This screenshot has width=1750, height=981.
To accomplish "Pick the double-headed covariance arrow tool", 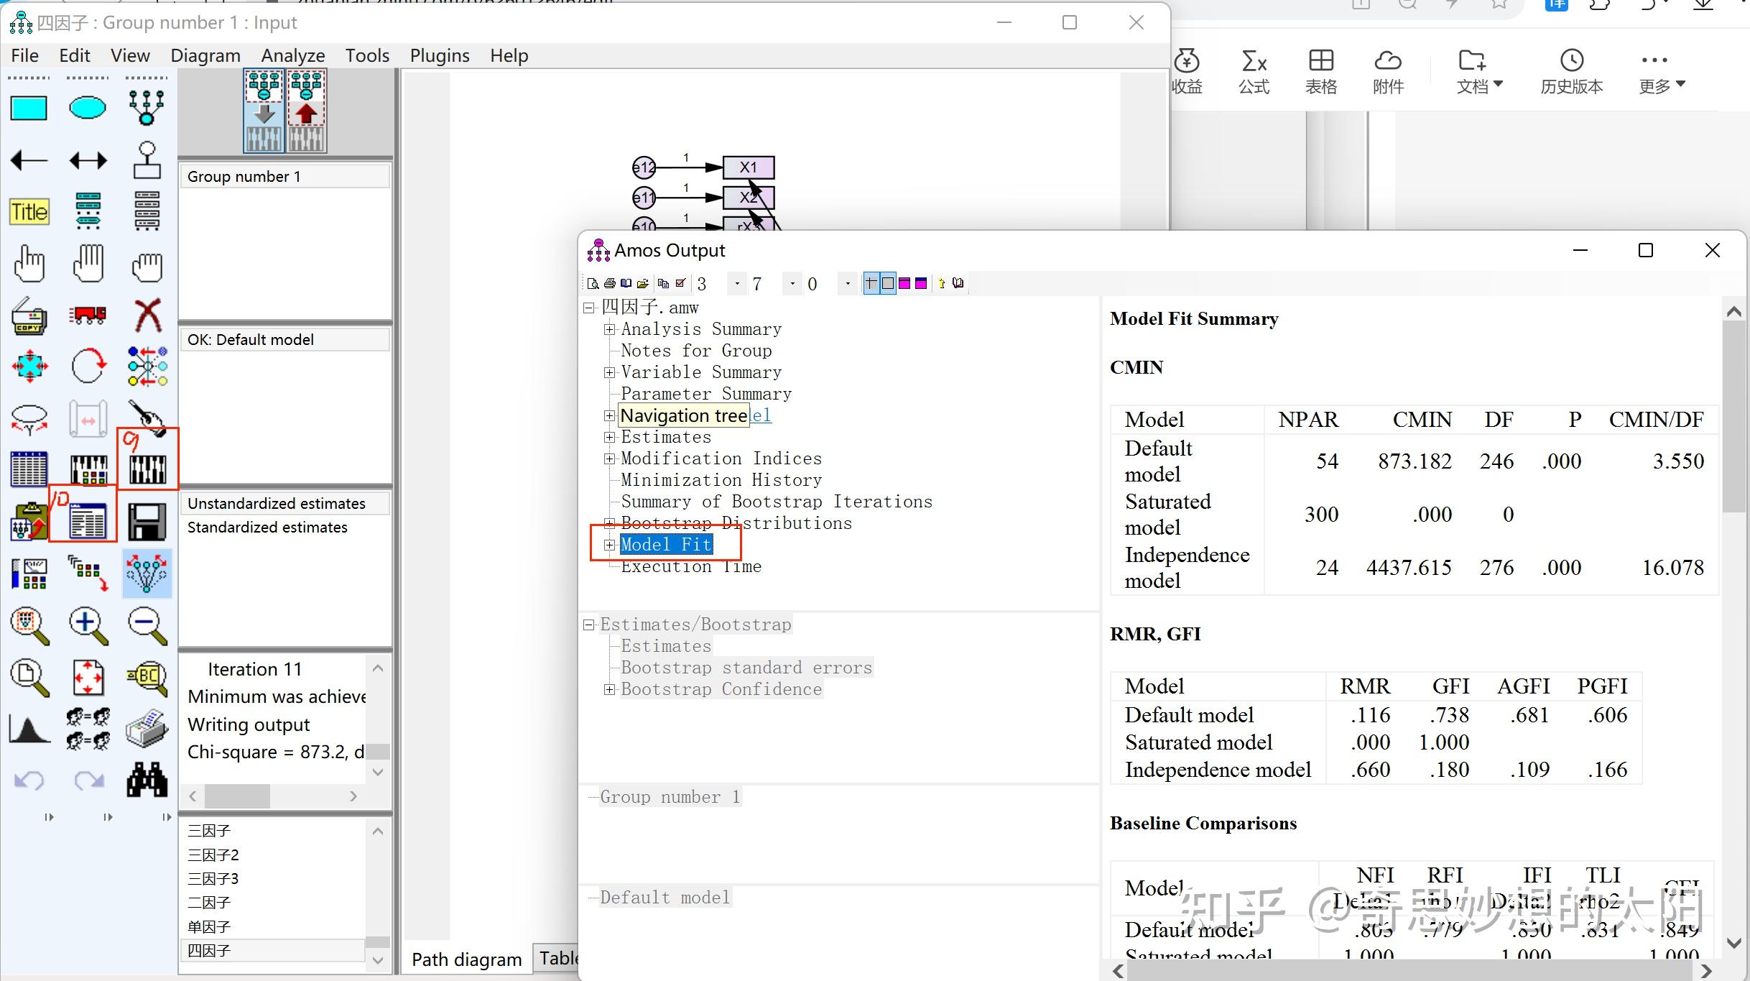I will [x=88, y=160].
